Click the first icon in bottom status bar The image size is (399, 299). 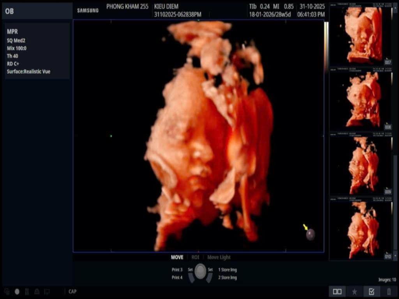click(7, 291)
